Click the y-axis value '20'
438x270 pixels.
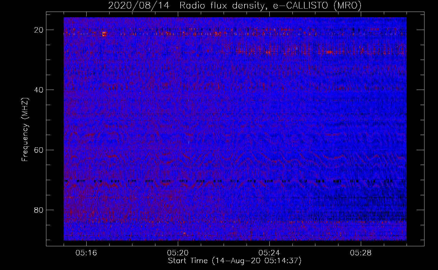(39, 30)
